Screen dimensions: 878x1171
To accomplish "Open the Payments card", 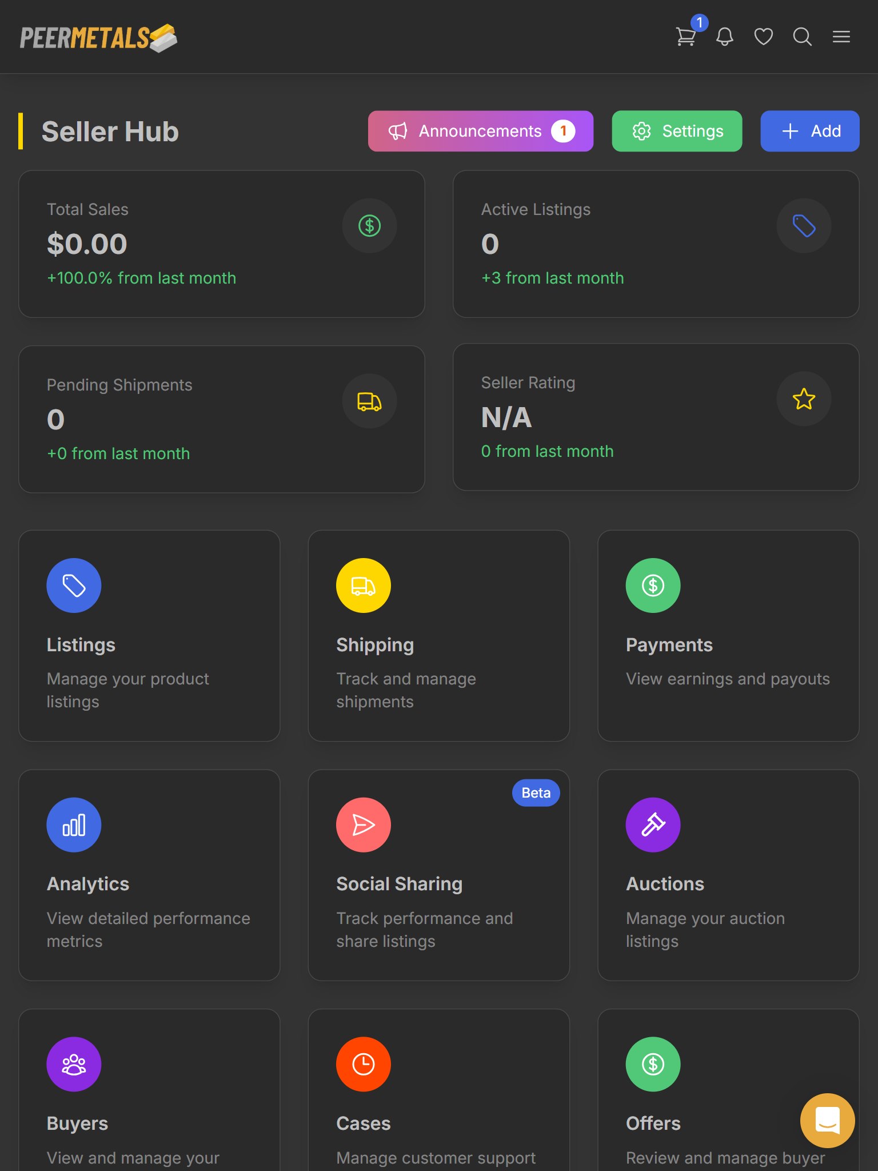I will click(x=728, y=636).
